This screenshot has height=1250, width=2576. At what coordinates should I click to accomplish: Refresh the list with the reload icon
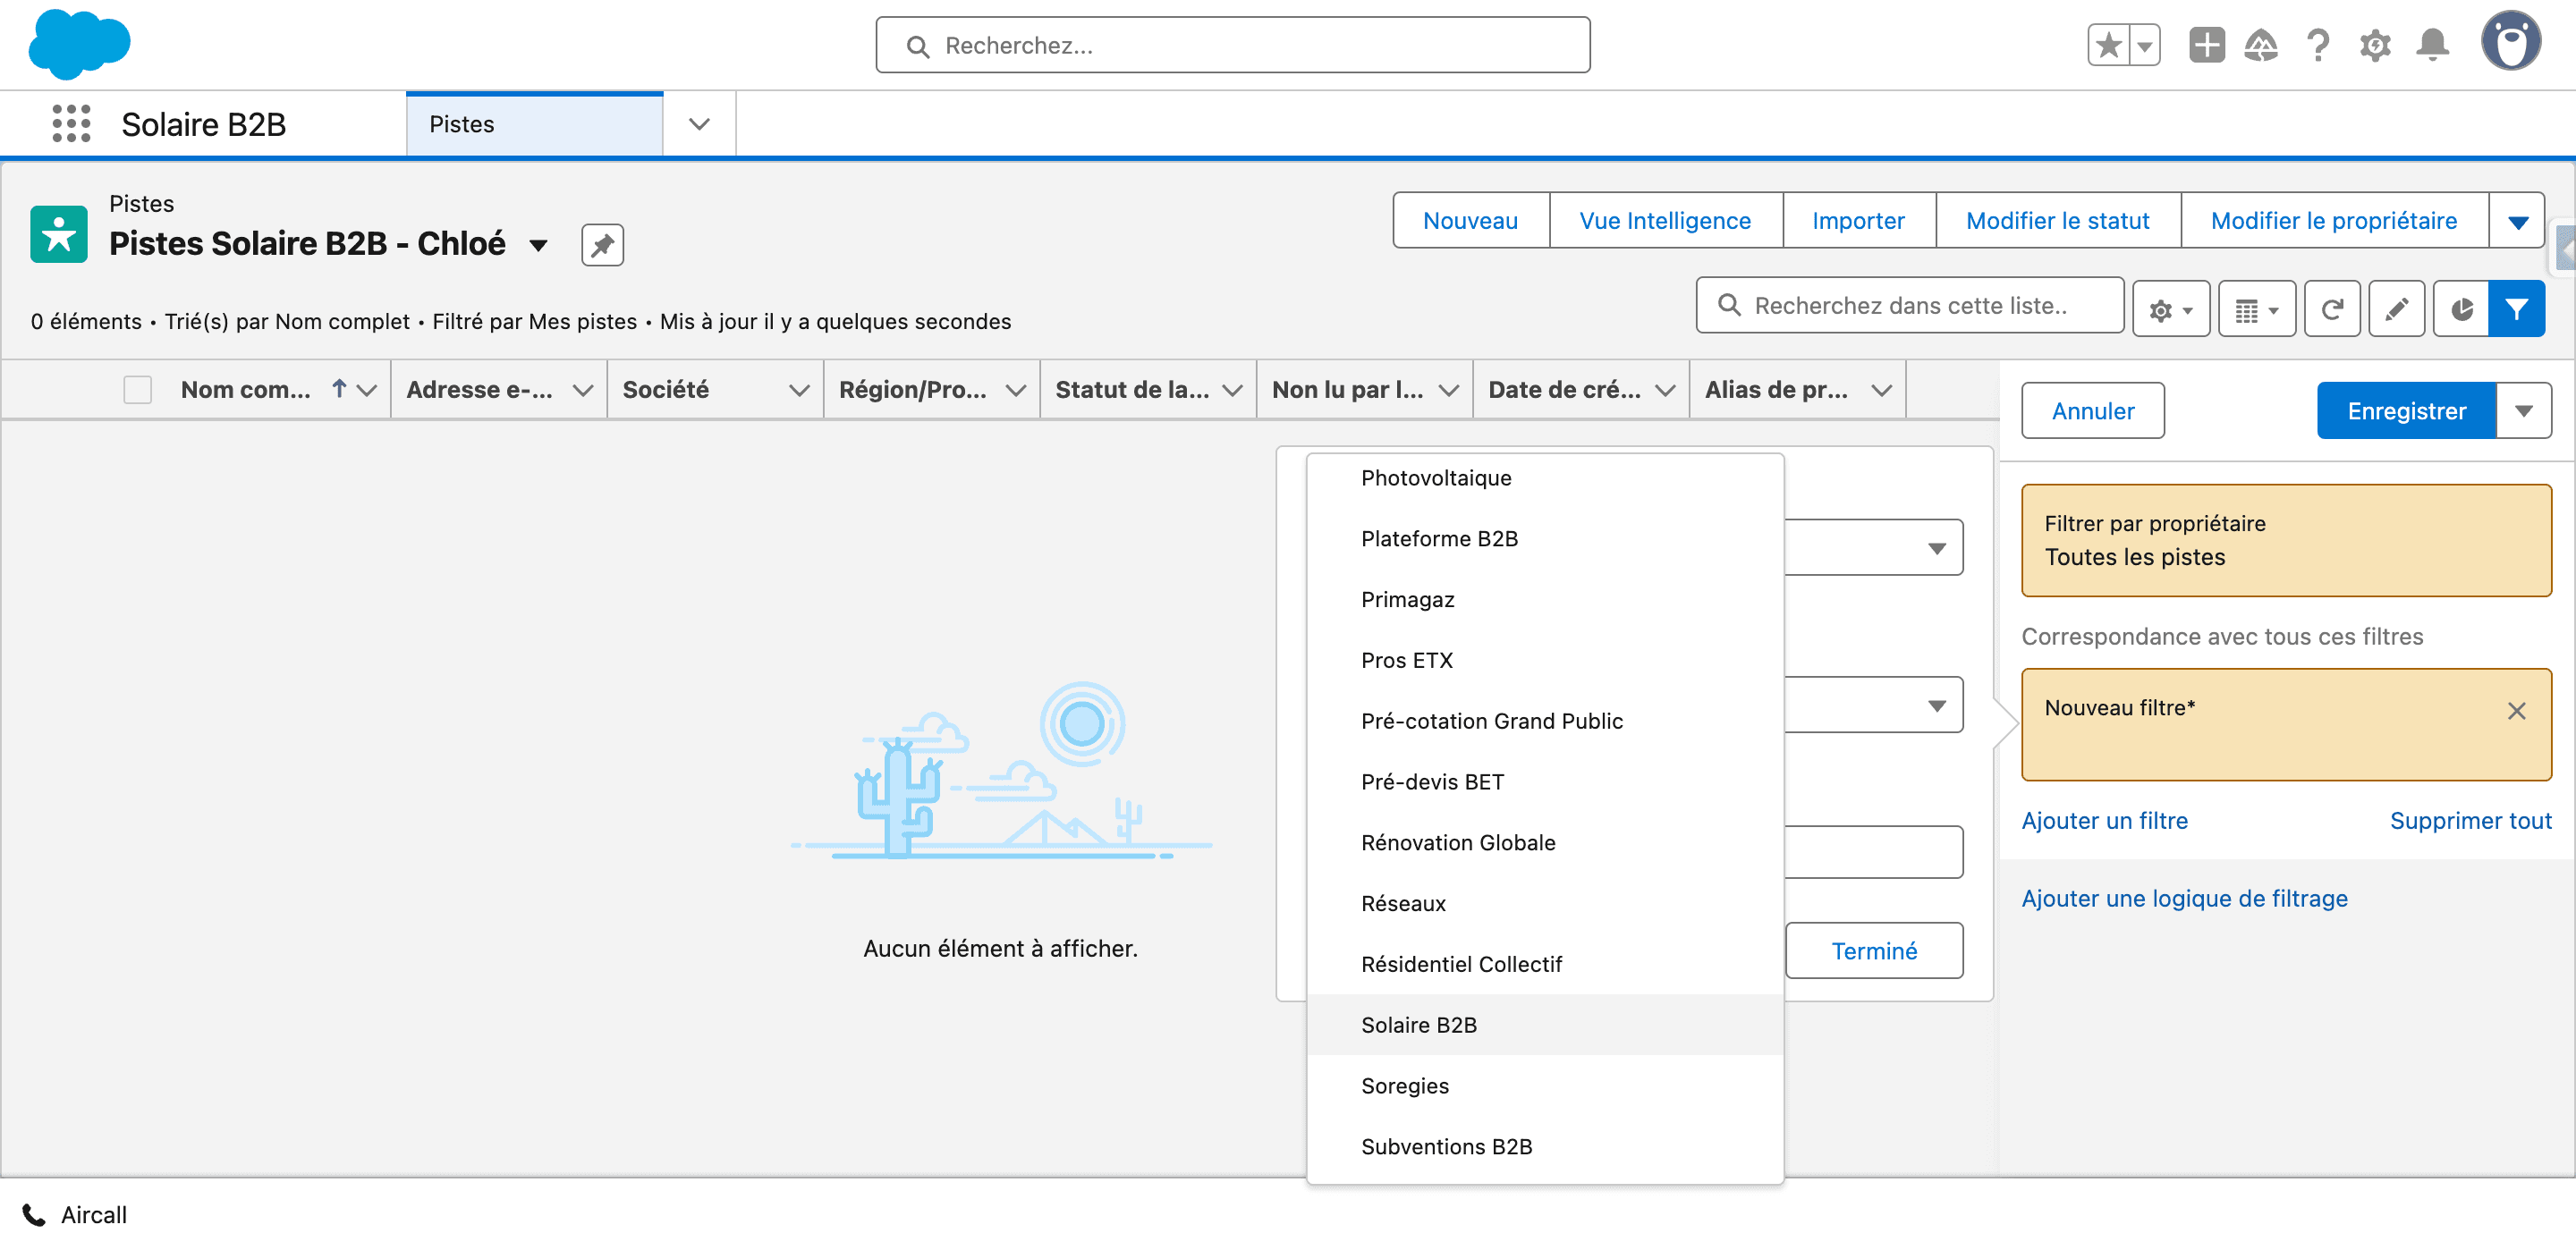pos(2332,309)
